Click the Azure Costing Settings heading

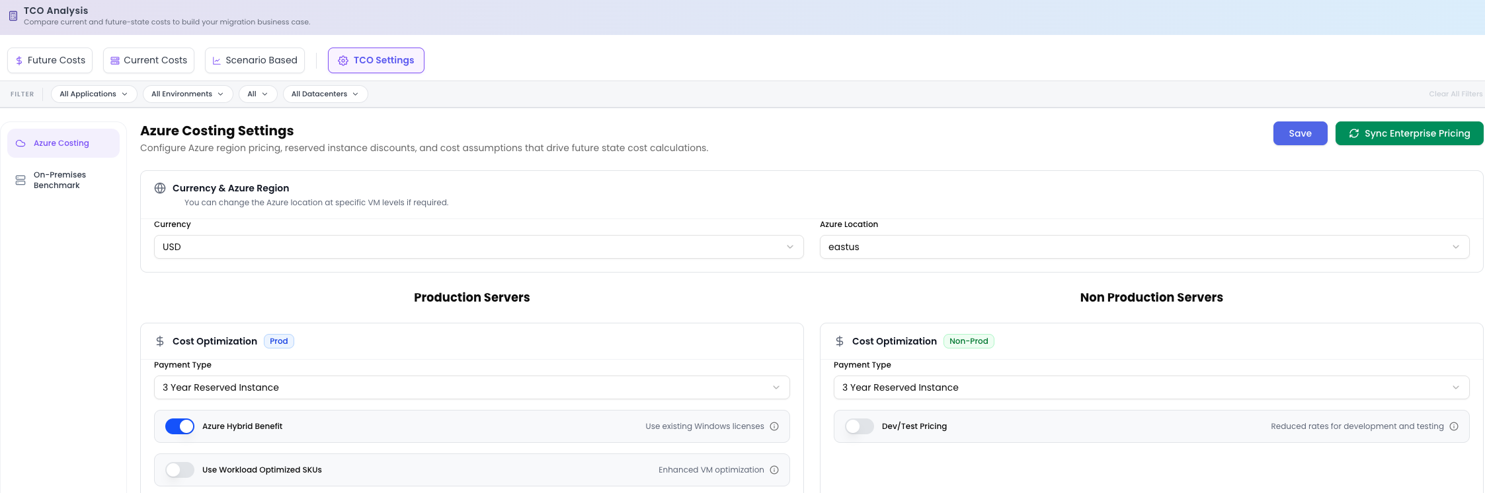coord(217,131)
